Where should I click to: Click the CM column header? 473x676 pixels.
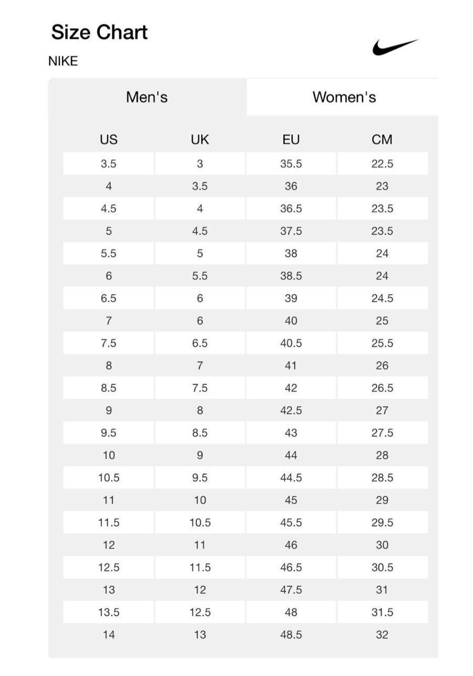click(382, 139)
